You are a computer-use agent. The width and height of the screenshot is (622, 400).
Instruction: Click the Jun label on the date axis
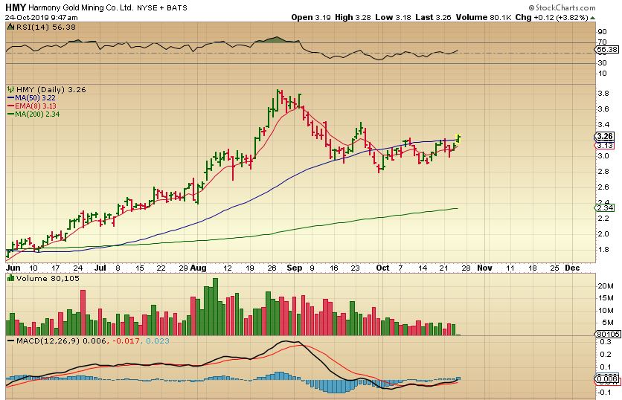pyautogui.click(x=13, y=268)
